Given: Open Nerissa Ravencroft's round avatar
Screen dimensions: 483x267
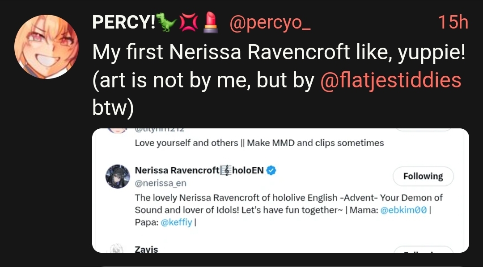Looking at the screenshot, I should (x=117, y=177).
